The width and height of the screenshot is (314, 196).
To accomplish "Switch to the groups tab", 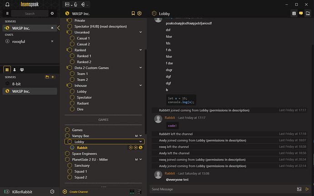I will pyautogui.click(x=22, y=69).
